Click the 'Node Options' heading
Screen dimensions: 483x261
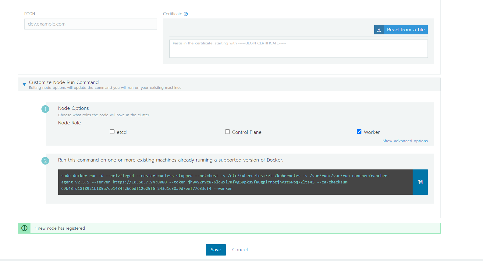(73, 108)
